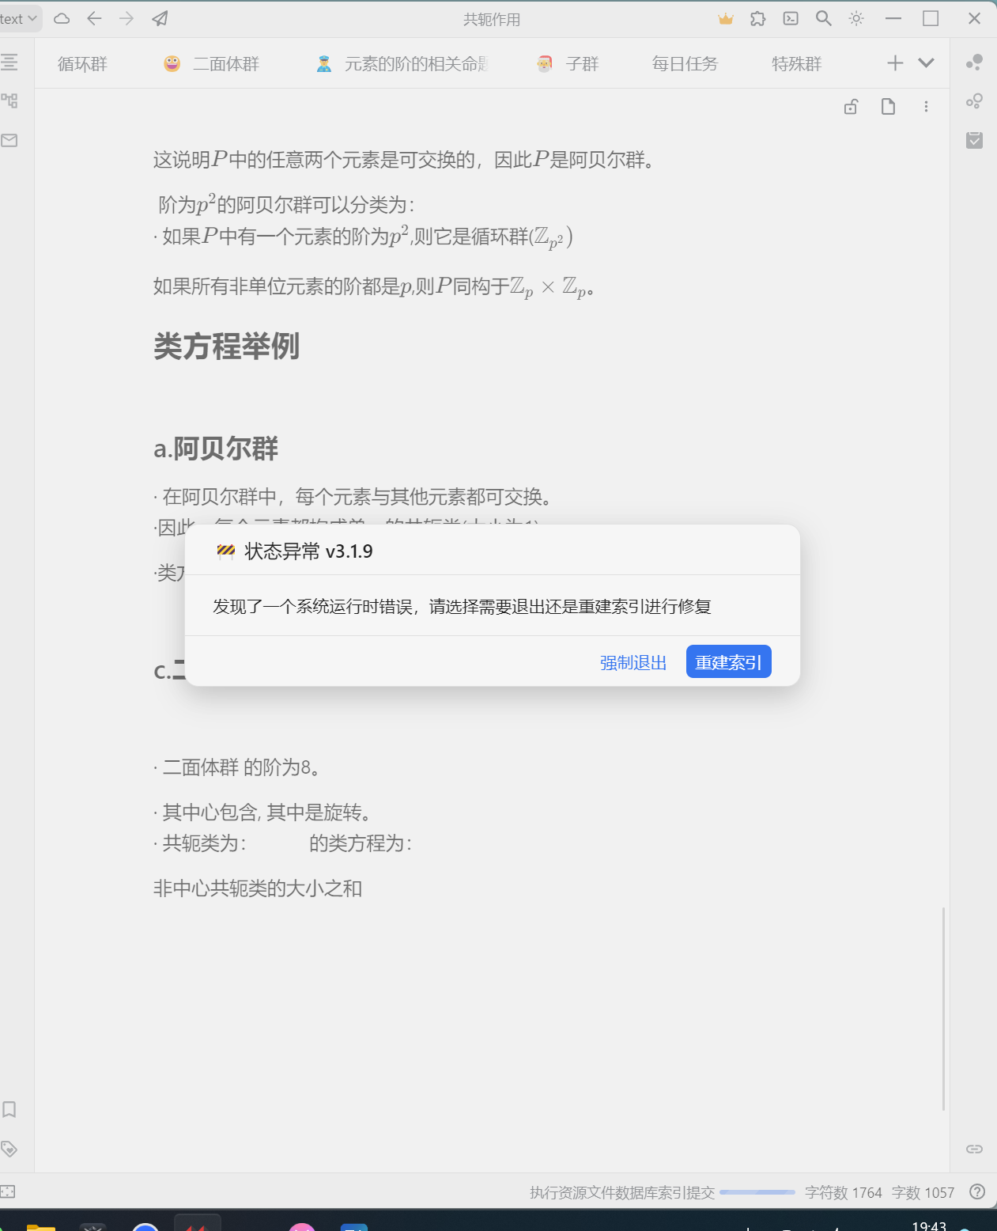Click the document page icon
Screen dimensions: 997x1231
(888, 107)
